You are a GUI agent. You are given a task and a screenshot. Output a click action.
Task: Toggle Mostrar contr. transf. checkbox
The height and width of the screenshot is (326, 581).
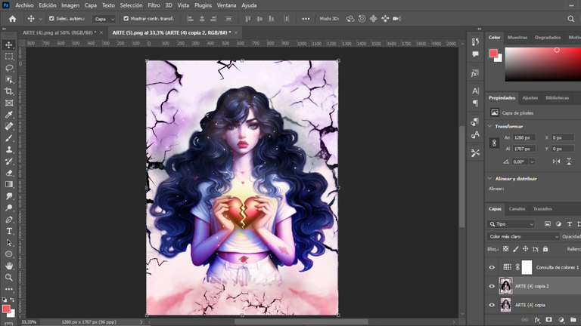coord(126,18)
